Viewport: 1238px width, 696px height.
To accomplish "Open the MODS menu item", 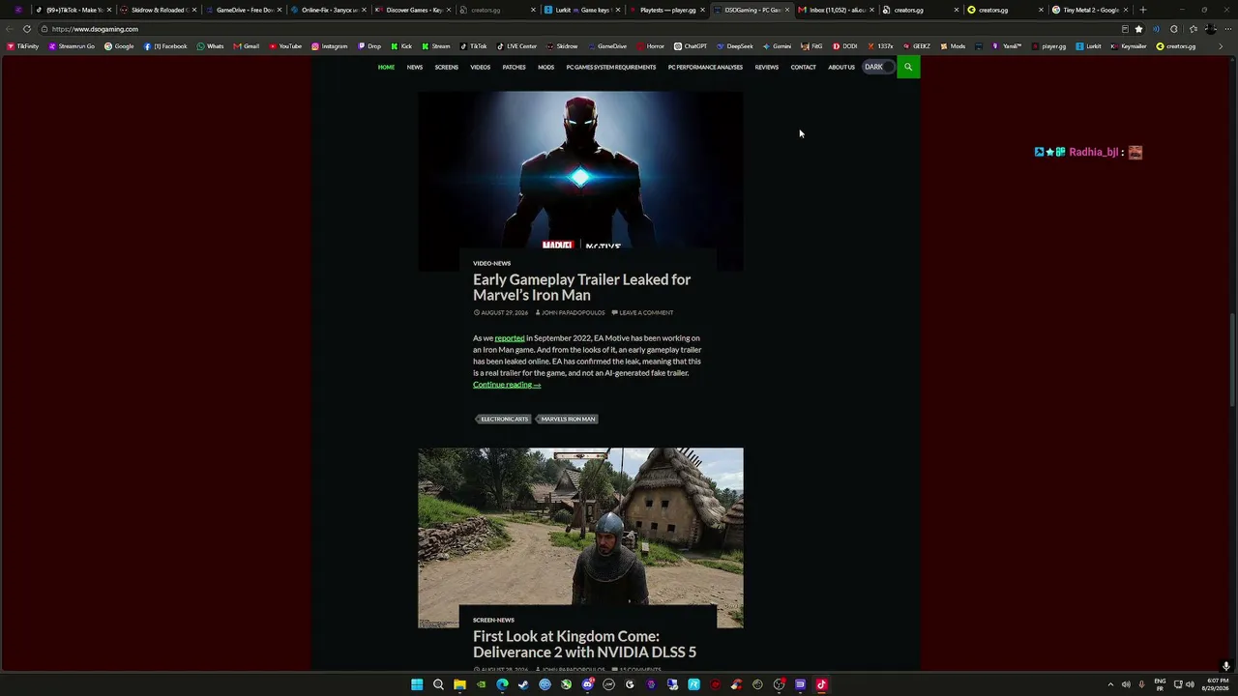I will 546,67.
